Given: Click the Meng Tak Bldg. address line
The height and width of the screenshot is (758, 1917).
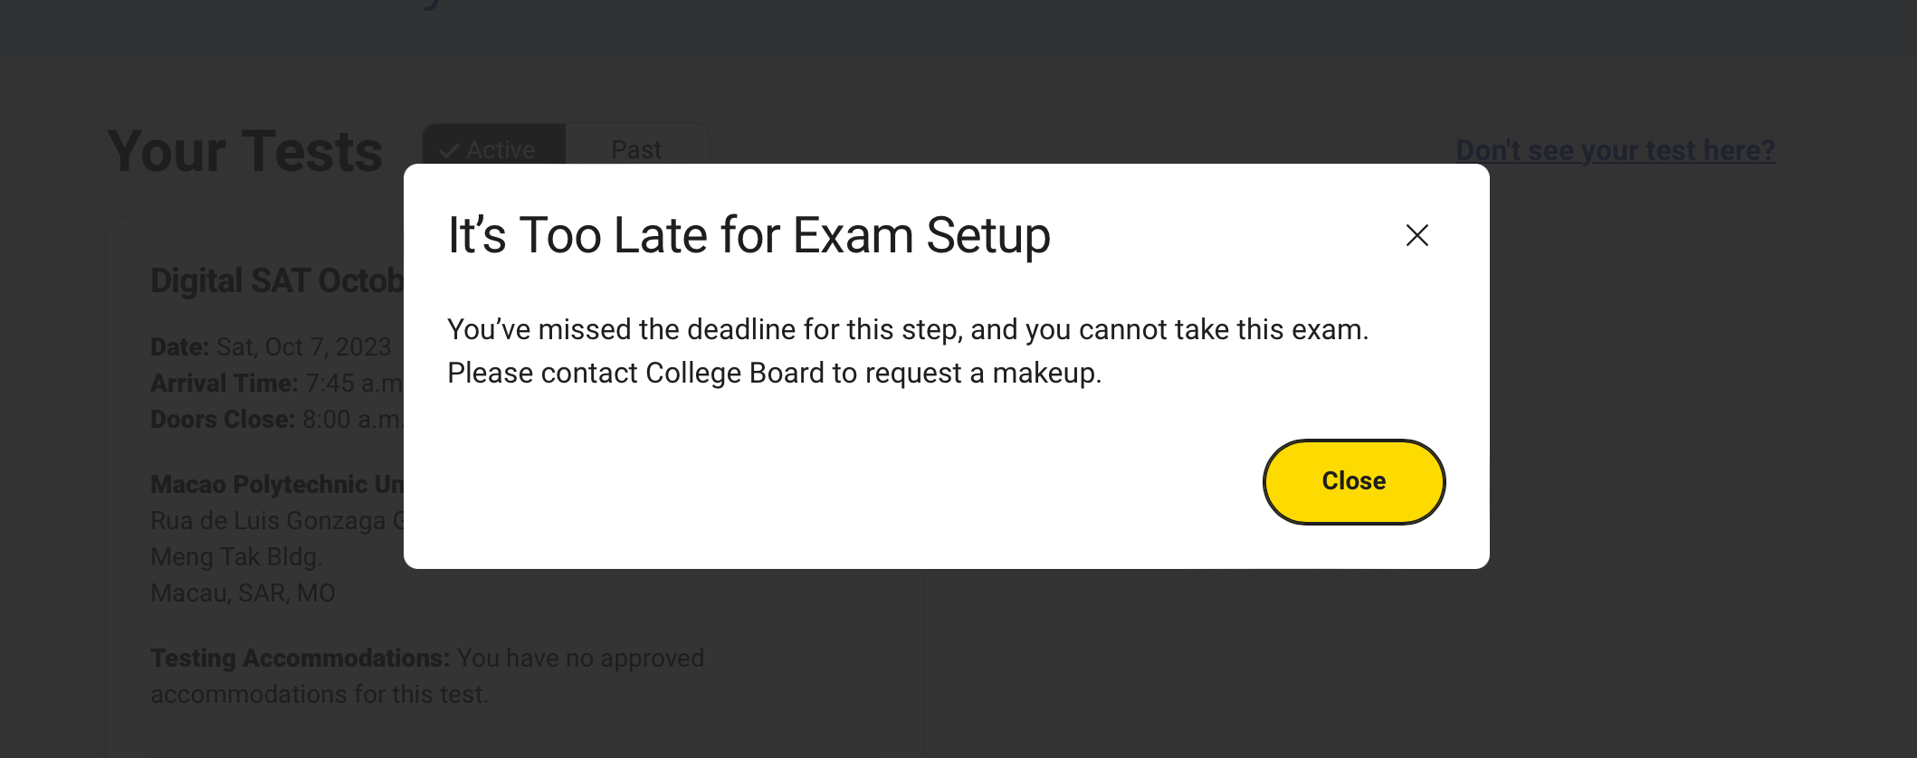Looking at the screenshot, I should (x=236, y=557).
